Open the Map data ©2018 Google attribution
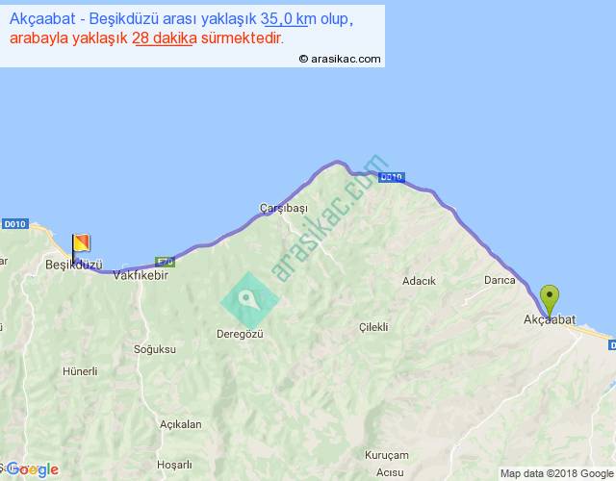The image size is (616, 481). tap(556, 473)
